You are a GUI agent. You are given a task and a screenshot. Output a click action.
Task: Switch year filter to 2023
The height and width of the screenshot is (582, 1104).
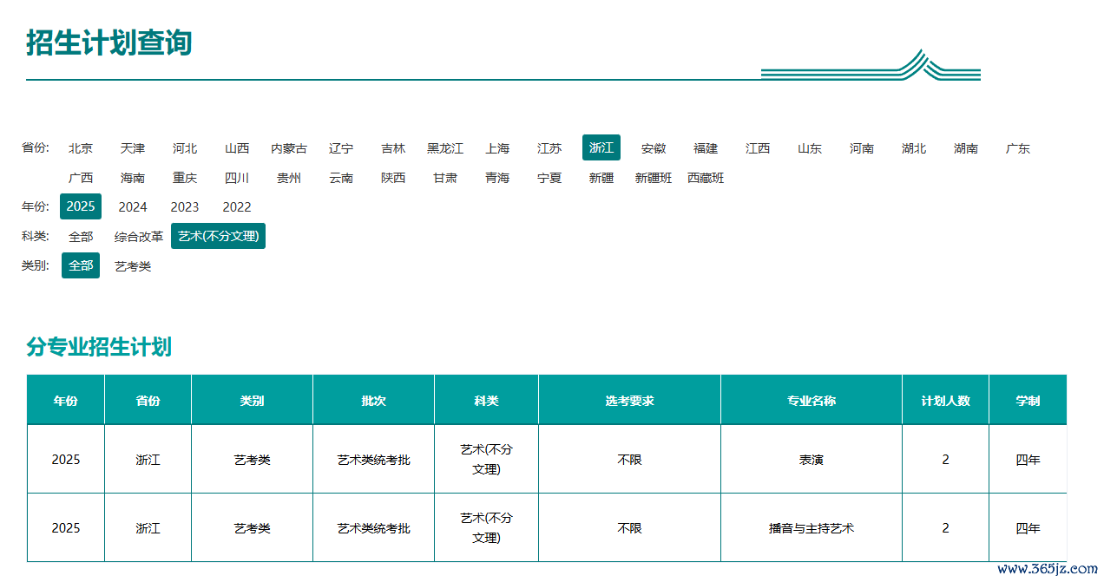pyautogui.click(x=185, y=206)
